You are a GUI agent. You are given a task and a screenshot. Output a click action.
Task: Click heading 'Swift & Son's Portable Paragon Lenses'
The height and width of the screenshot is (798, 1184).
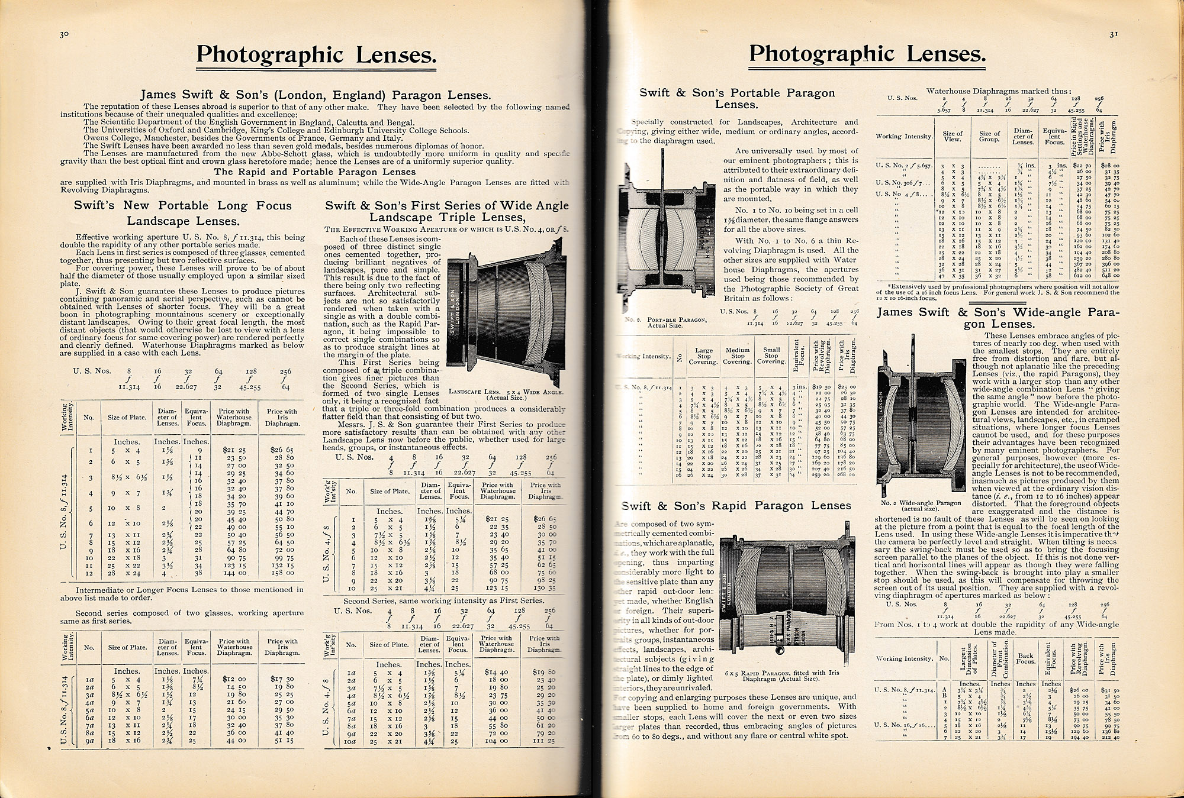click(x=737, y=98)
